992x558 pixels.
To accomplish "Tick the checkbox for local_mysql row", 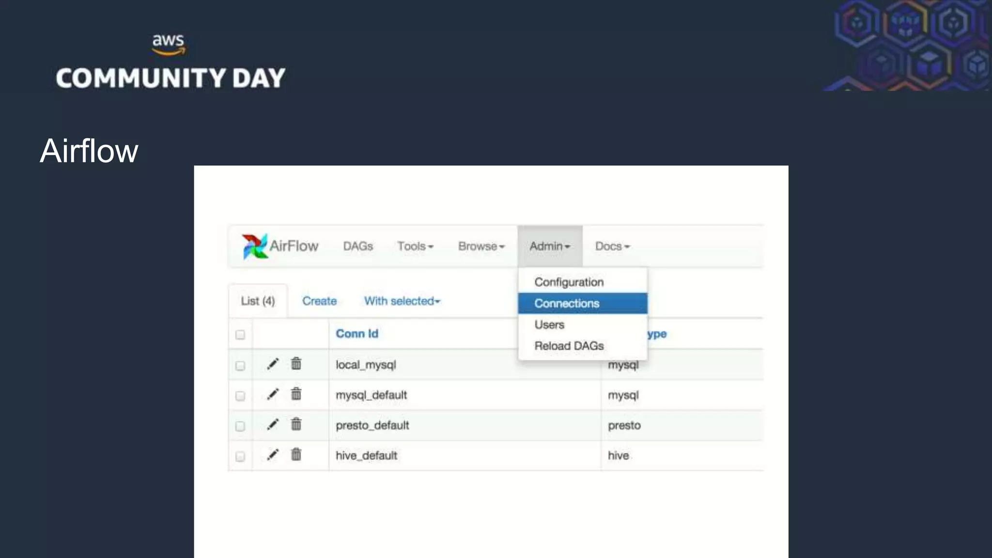I will coord(240,366).
